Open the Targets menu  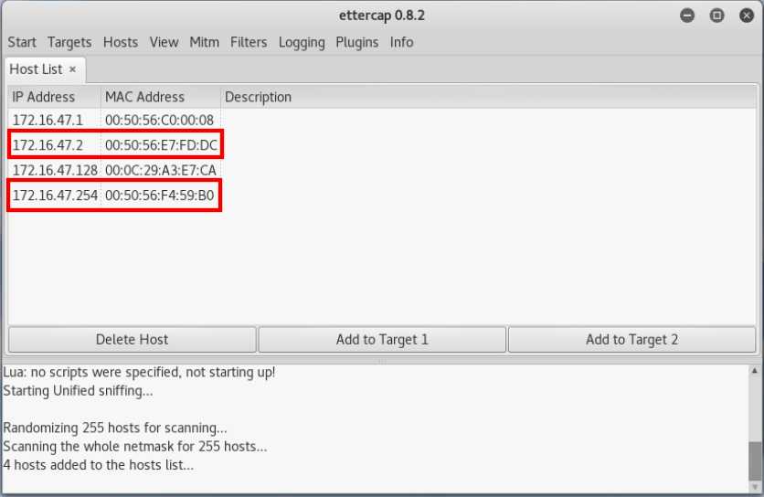pos(69,42)
